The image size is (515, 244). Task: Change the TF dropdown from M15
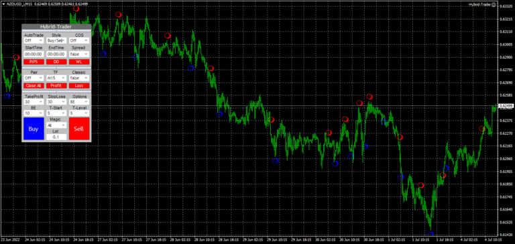(56, 78)
